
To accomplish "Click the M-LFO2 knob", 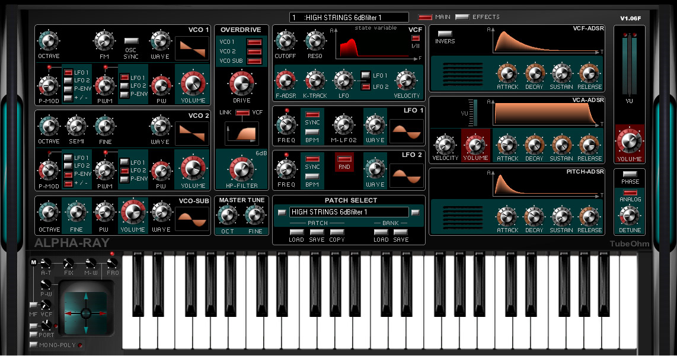I will tap(344, 125).
